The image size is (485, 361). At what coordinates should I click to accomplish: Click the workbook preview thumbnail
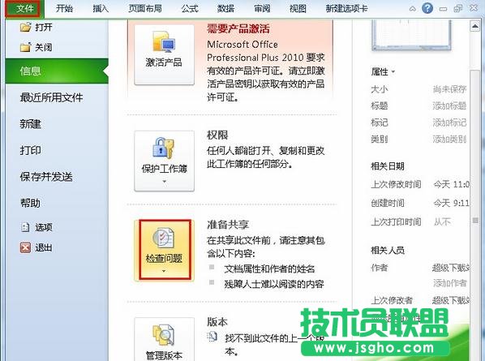[x=411, y=35]
